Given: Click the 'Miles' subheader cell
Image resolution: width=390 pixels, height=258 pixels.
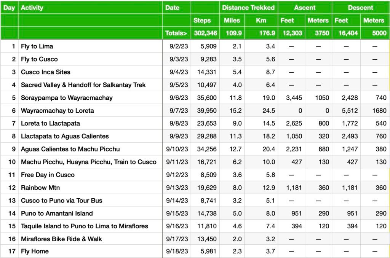Looking at the screenshot, I should tap(232, 21).
